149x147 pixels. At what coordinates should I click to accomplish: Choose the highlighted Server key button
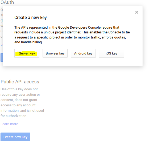[27, 53]
